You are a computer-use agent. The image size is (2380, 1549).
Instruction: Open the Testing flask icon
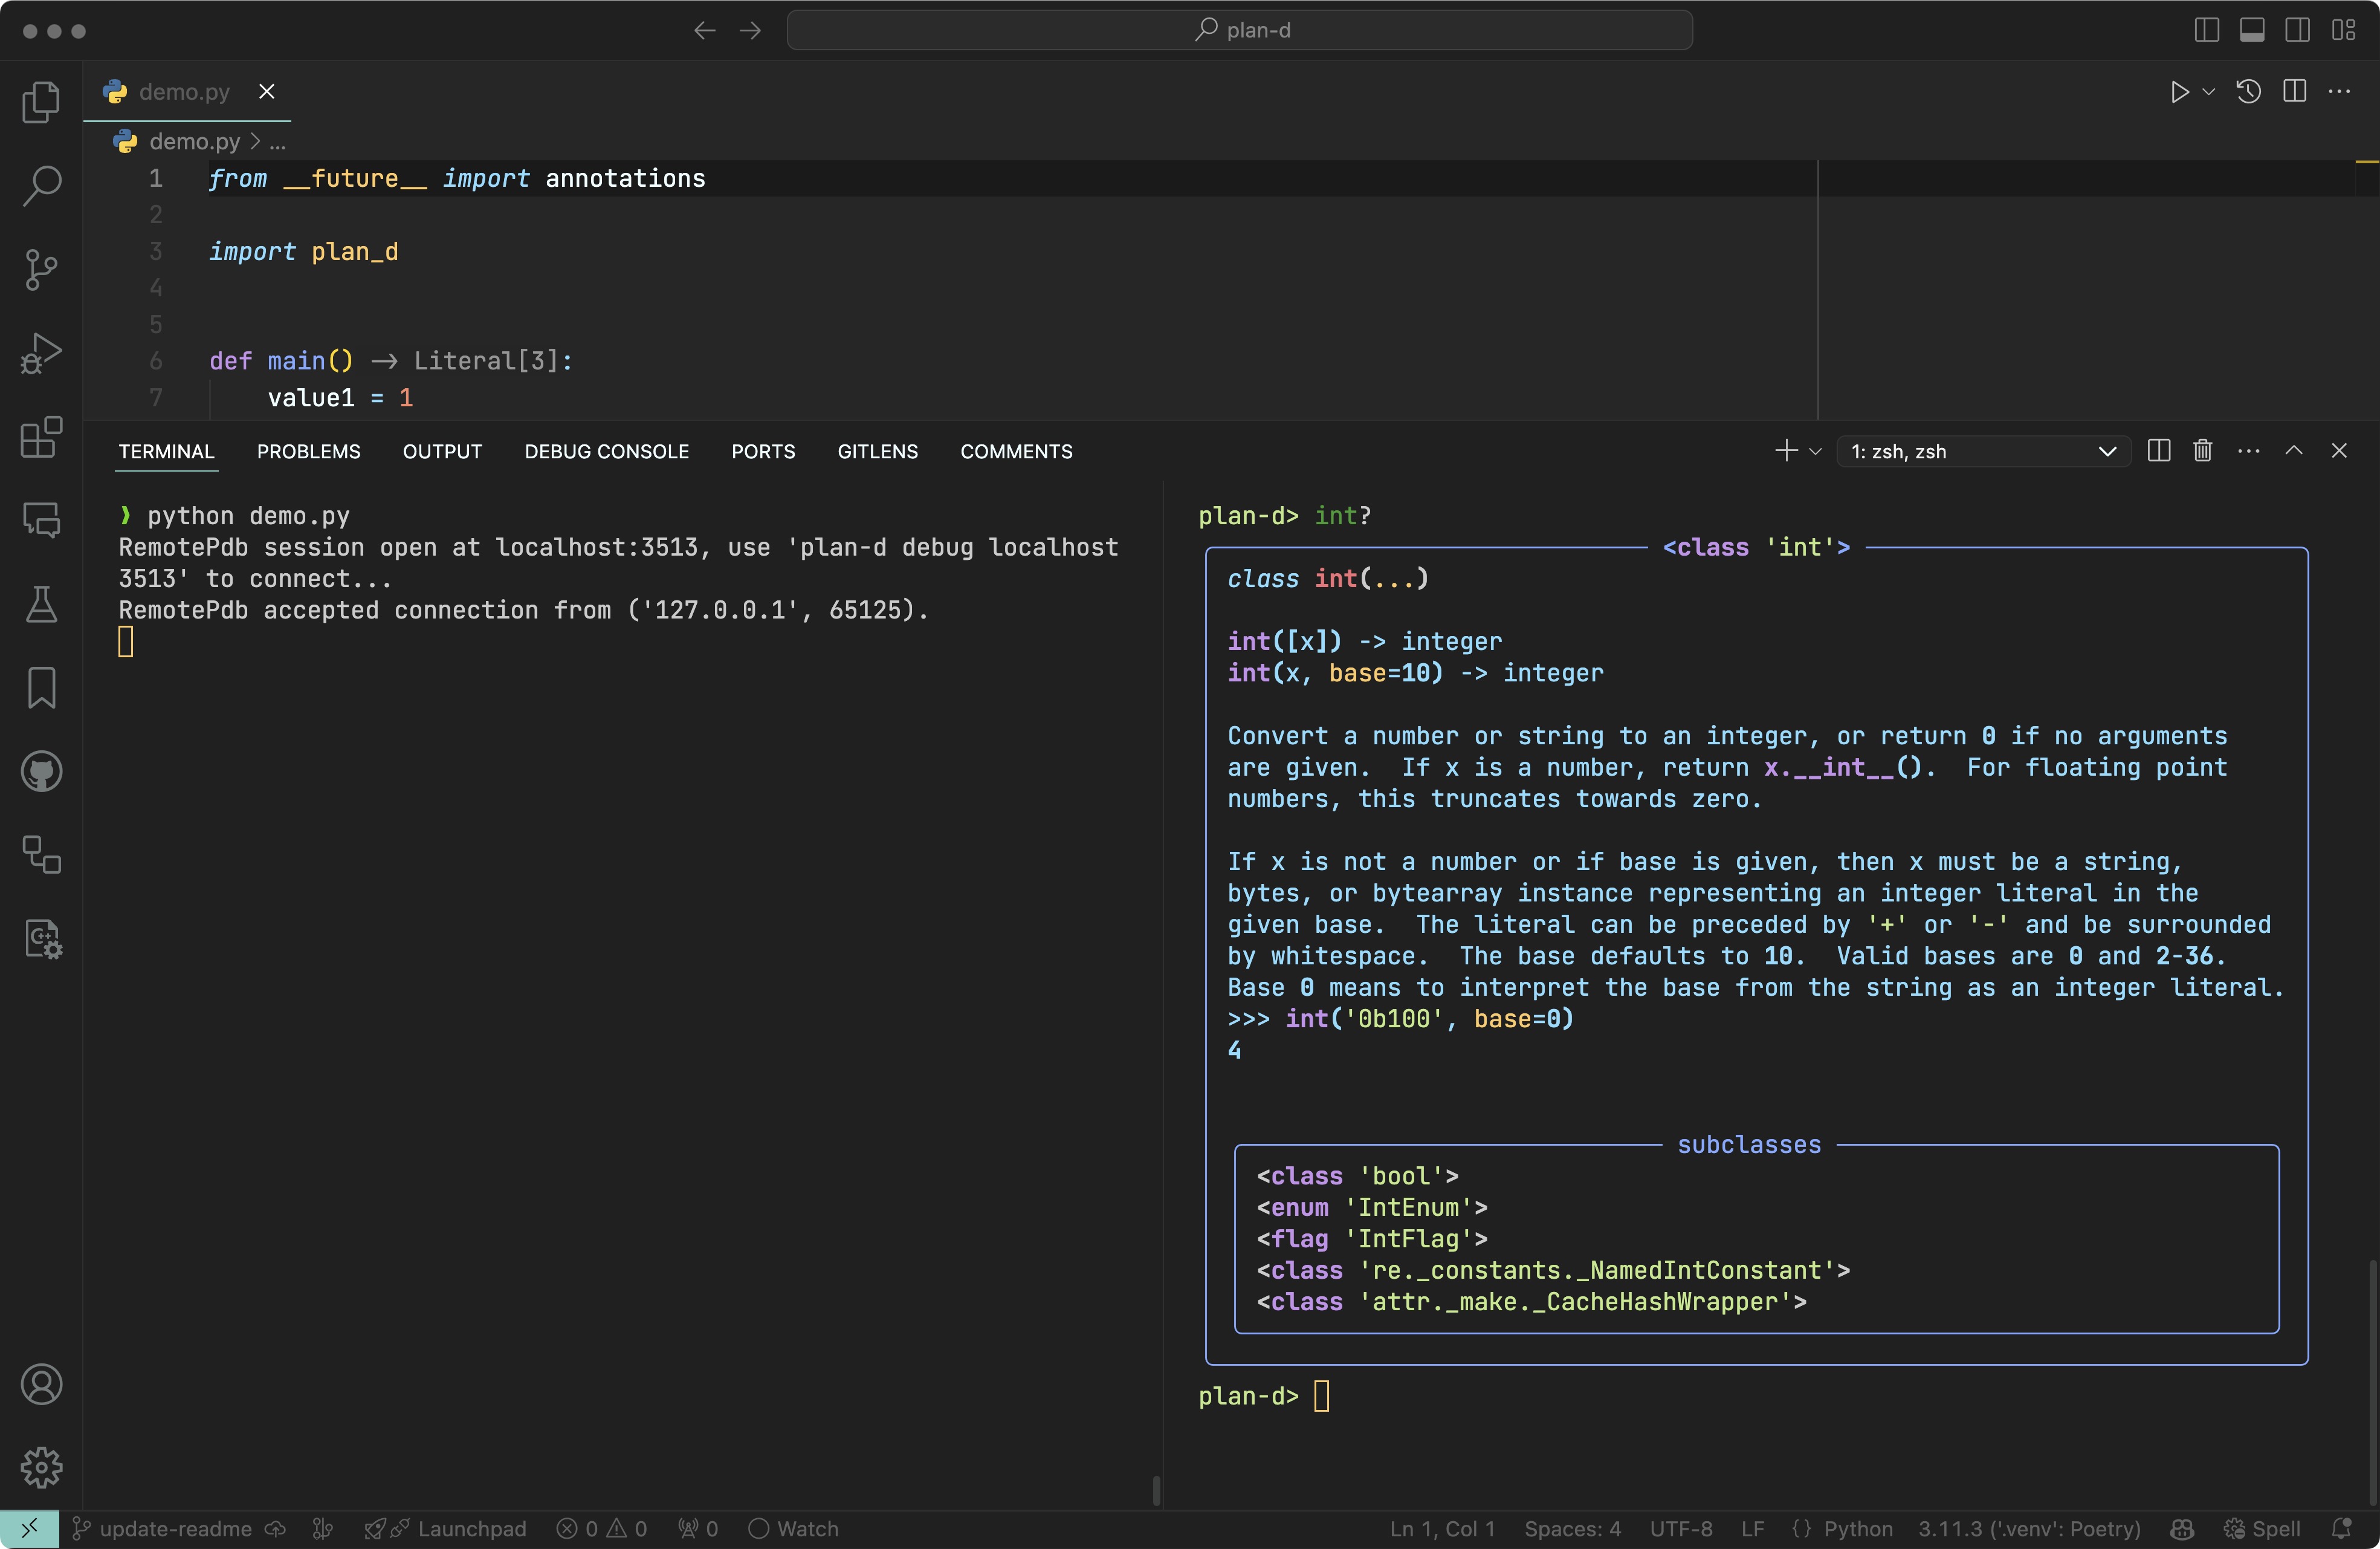[41, 605]
